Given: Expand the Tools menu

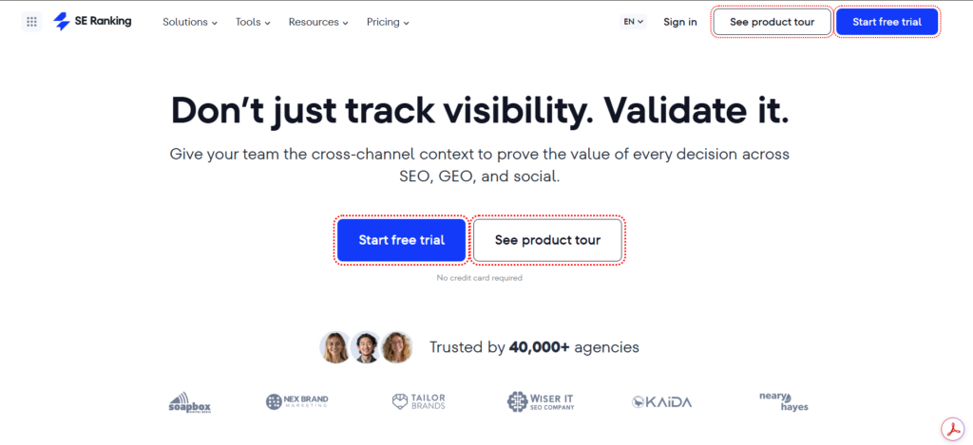Looking at the screenshot, I should pyautogui.click(x=253, y=23).
